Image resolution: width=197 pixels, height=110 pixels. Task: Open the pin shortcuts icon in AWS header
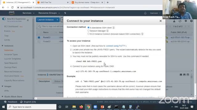[65, 13]
